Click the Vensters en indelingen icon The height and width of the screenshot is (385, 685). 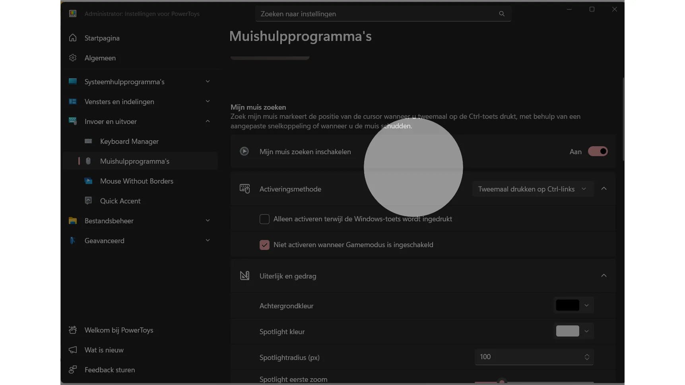click(x=73, y=101)
